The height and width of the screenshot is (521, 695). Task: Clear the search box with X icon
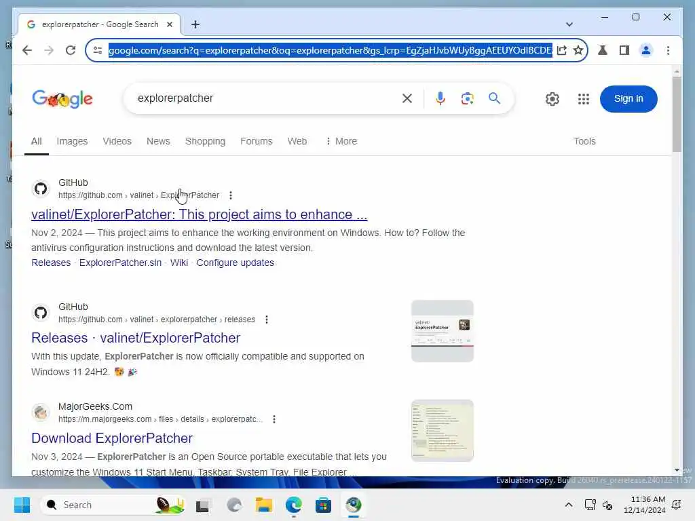coord(407,98)
